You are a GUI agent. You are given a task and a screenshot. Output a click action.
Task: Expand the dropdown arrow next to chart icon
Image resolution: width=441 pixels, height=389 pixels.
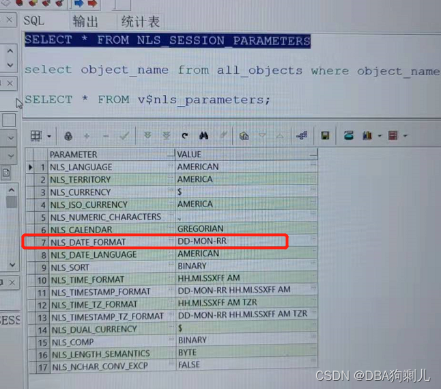pyautogui.click(x=380, y=136)
